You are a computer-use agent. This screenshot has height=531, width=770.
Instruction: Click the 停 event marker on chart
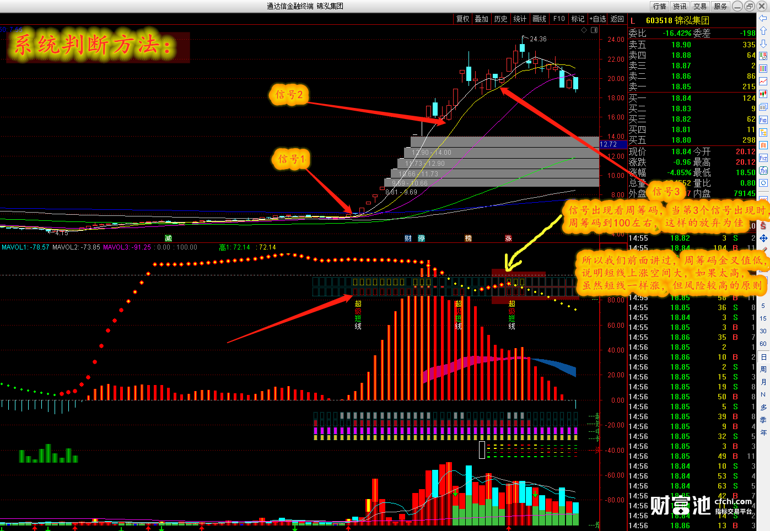click(x=421, y=239)
